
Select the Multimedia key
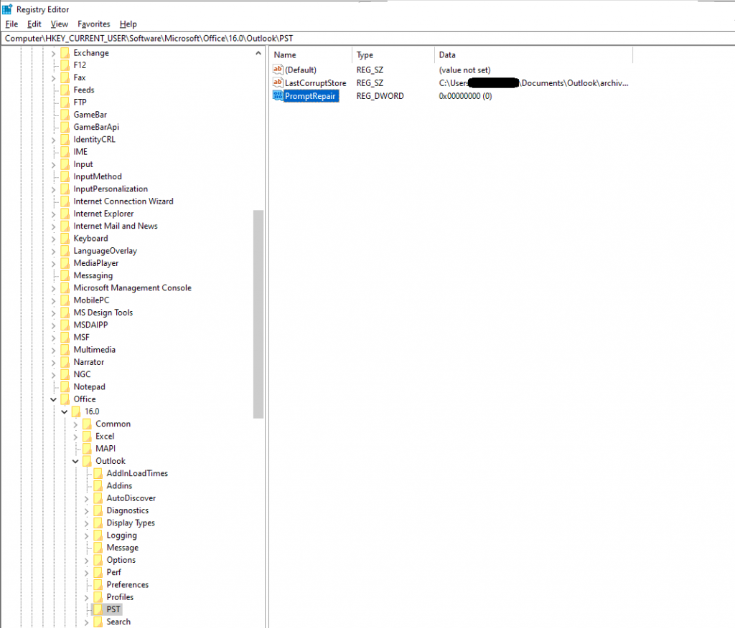click(94, 350)
